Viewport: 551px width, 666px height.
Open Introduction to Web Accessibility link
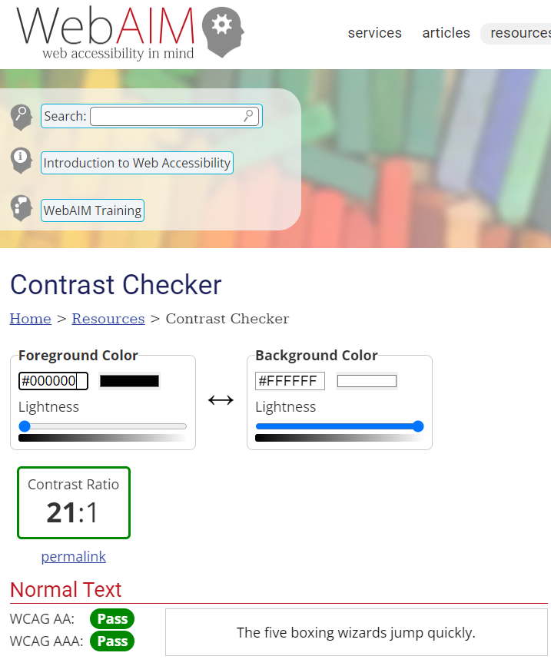pos(137,163)
